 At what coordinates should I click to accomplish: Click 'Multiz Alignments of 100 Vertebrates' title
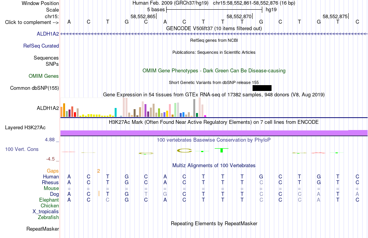214,165
